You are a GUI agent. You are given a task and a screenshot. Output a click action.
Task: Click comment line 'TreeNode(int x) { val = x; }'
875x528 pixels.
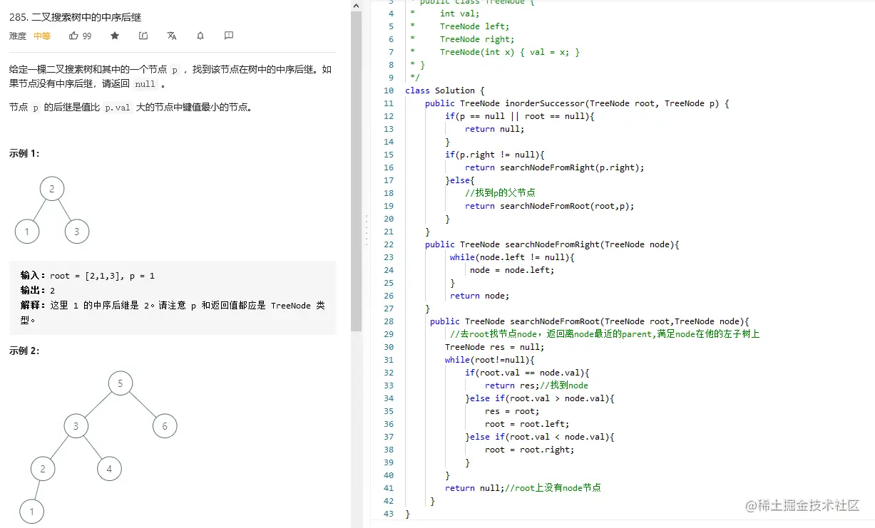(x=510, y=52)
